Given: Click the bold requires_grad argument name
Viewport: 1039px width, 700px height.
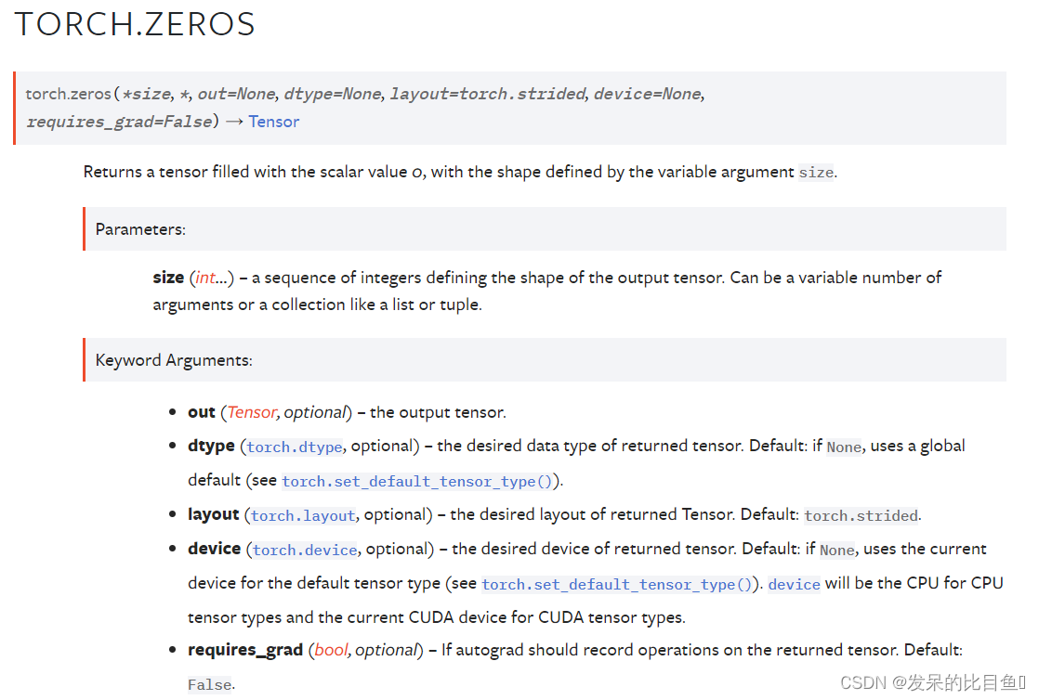Looking at the screenshot, I should [x=245, y=650].
